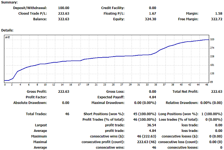
Task: Click the Free Margin value 322.72
Action: 215,19
